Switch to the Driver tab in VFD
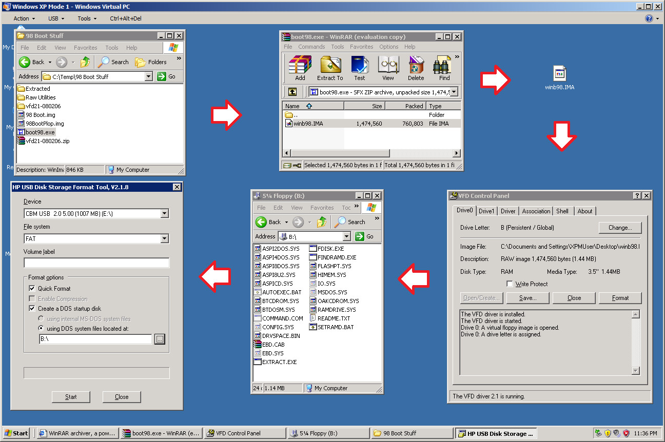The image size is (665, 442). pos(508,211)
